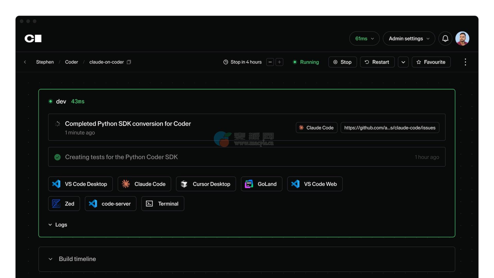Open Cursor Desktop app
Image resolution: width=494 pixels, height=278 pixels.
click(x=206, y=184)
